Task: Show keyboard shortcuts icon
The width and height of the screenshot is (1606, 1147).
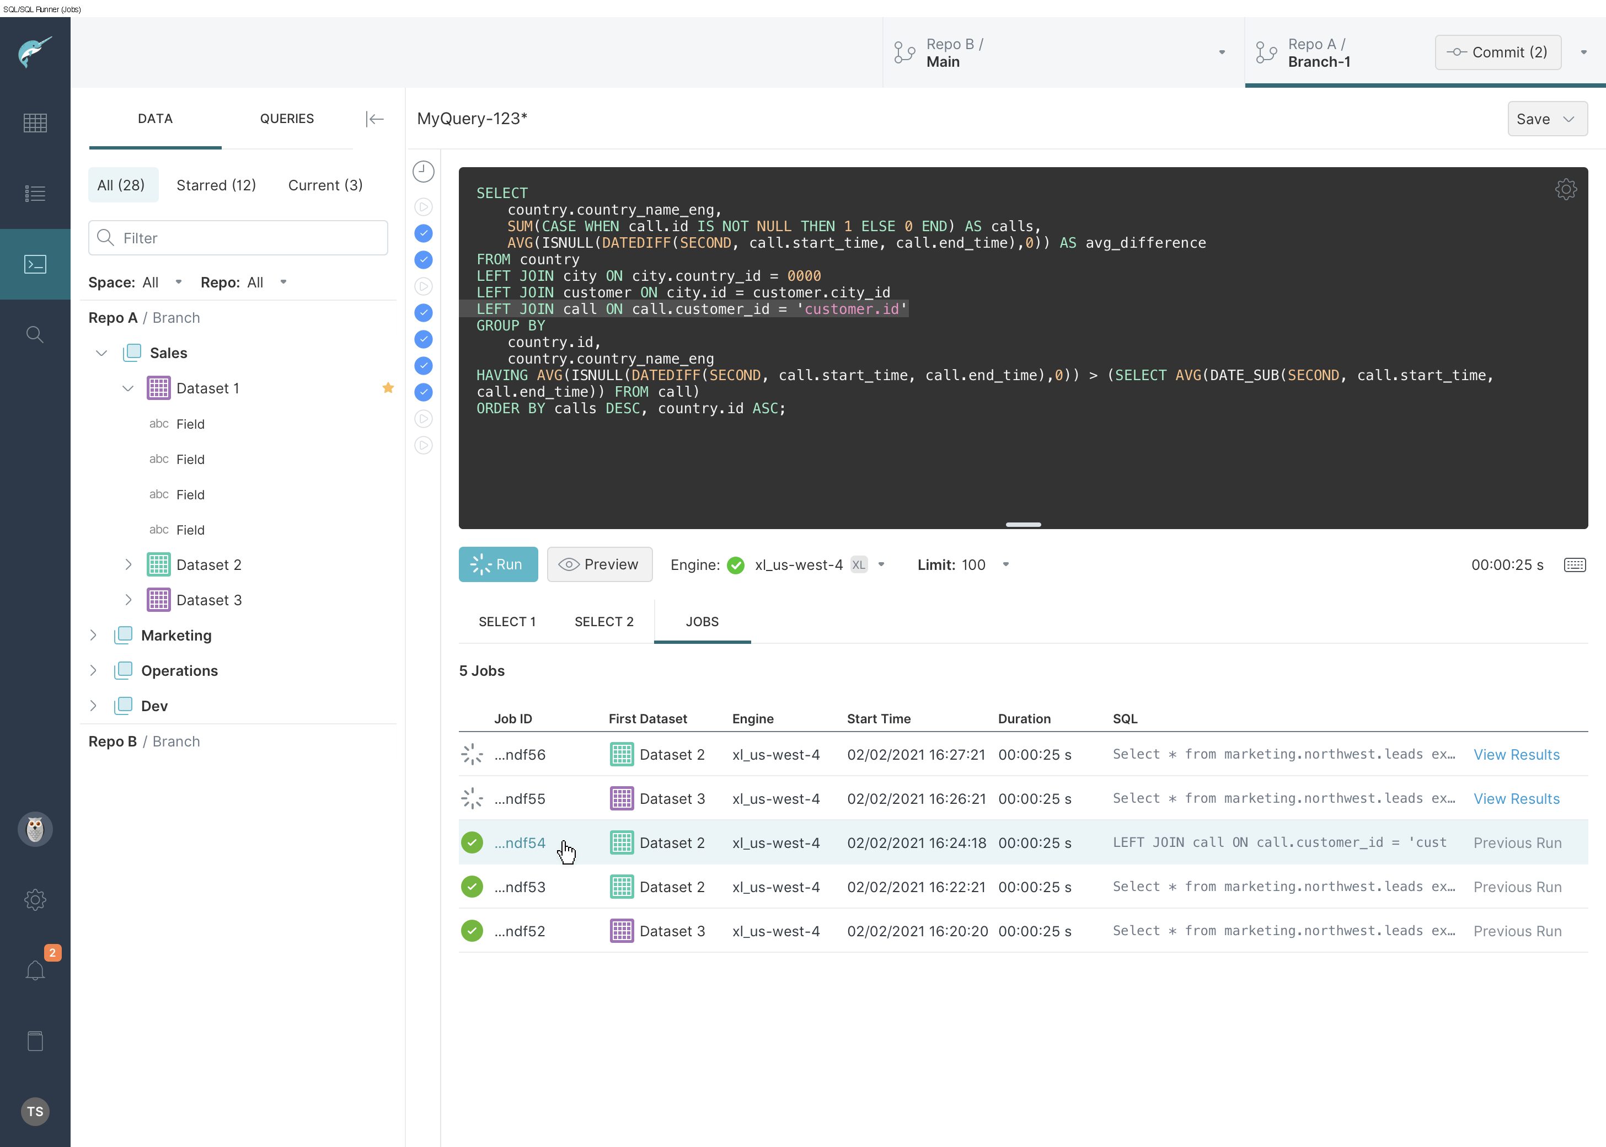Action: 1575,565
